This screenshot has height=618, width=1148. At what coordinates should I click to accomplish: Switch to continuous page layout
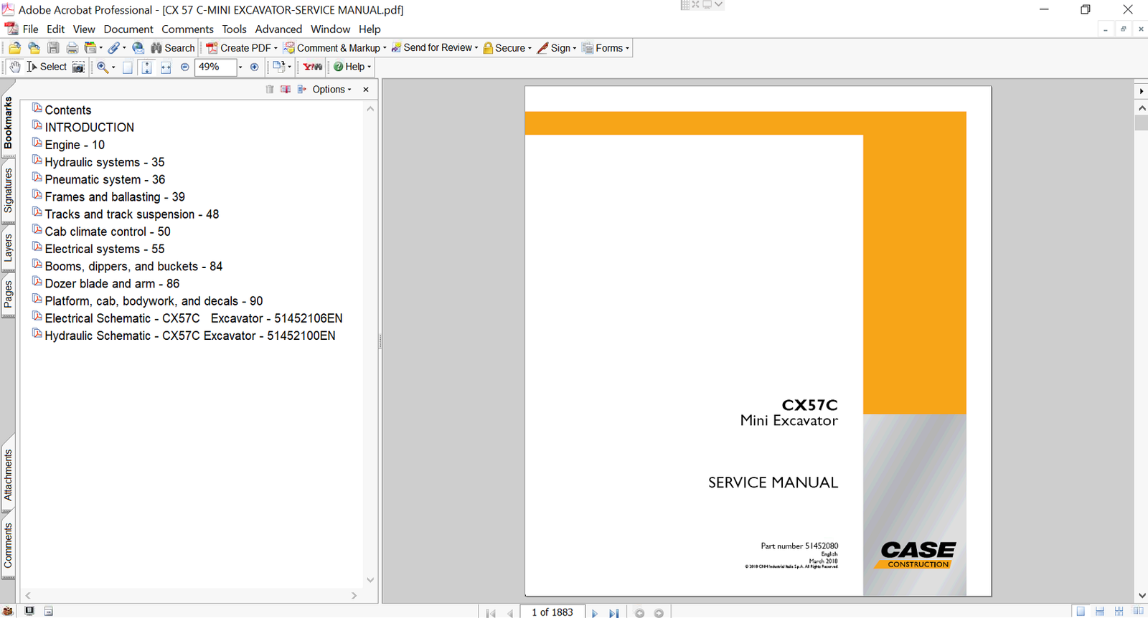point(1099,612)
